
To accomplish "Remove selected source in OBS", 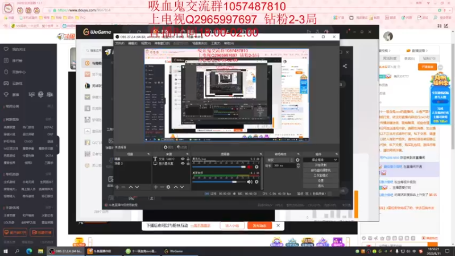I will pos(162,187).
